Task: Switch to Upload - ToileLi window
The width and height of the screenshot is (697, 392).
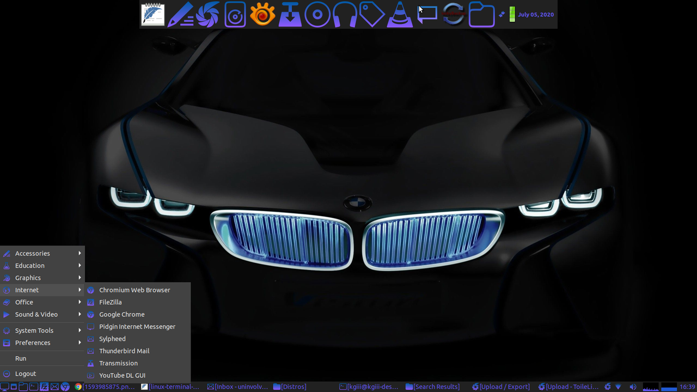Action: click(x=568, y=387)
